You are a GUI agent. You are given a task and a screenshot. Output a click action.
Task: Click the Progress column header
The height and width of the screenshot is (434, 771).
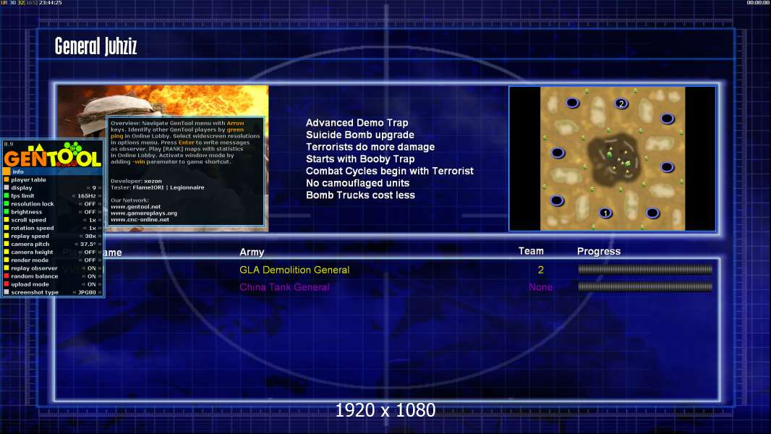598,251
